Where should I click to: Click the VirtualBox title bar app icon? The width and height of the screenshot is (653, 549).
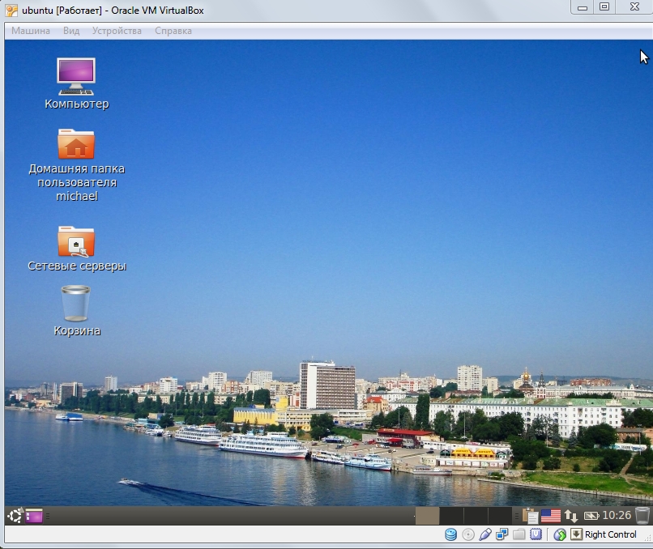coord(11,11)
